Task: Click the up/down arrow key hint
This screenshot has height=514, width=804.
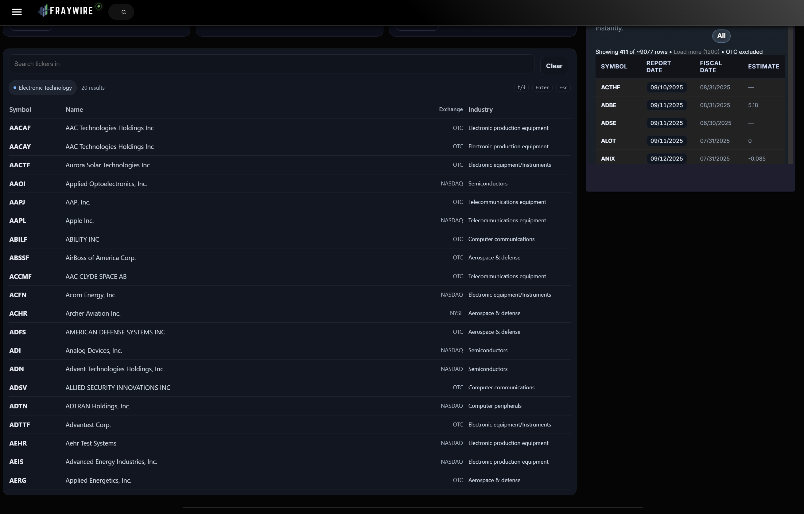Action: coord(521,88)
